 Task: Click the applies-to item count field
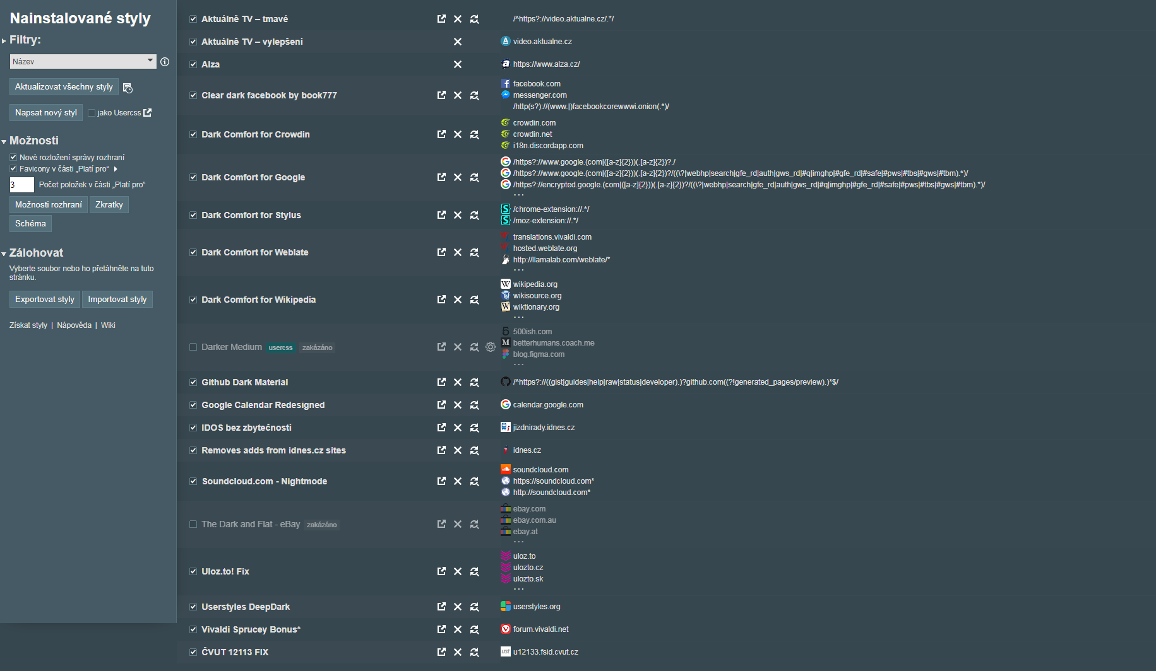[21, 185]
